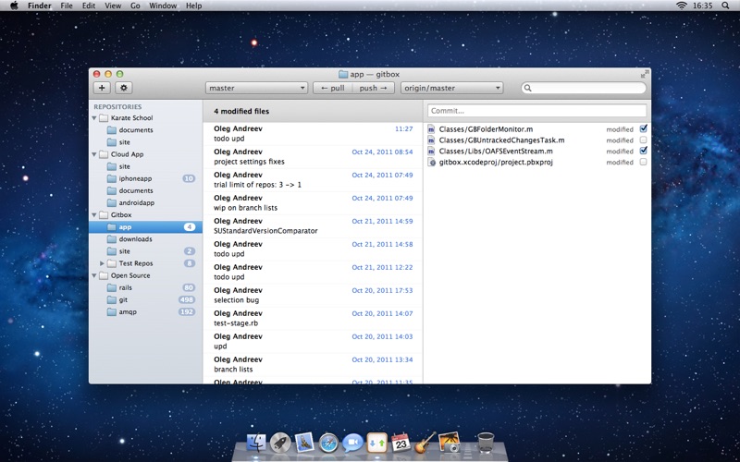The width and height of the screenshot is (740, 462).
Task: Uncheck the GBFolderMonitor.m staging checkbox
Action: pyautogui.click(x=643, y=128)
